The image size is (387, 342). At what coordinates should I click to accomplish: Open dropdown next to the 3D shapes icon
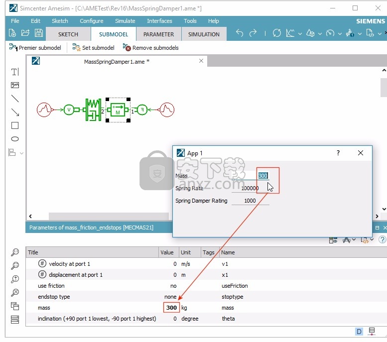pos(320,33)
